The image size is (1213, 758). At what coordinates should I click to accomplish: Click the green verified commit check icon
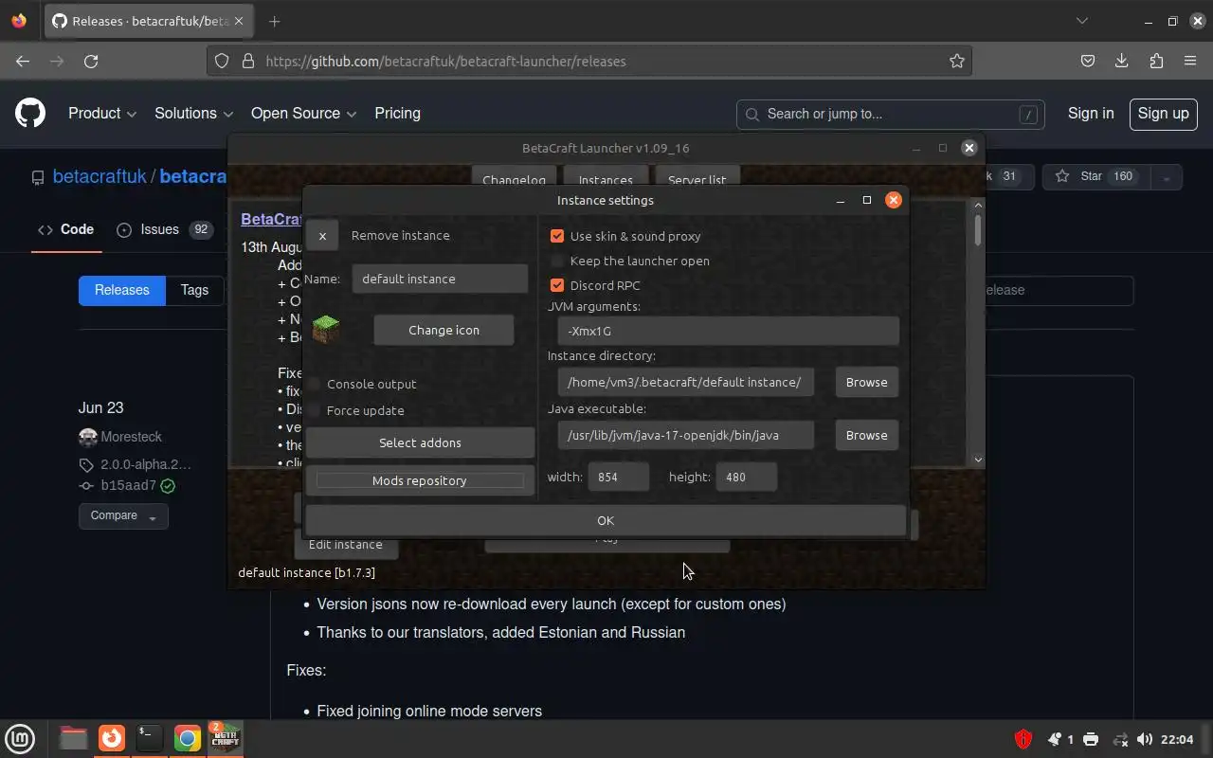tap(168, 485)
